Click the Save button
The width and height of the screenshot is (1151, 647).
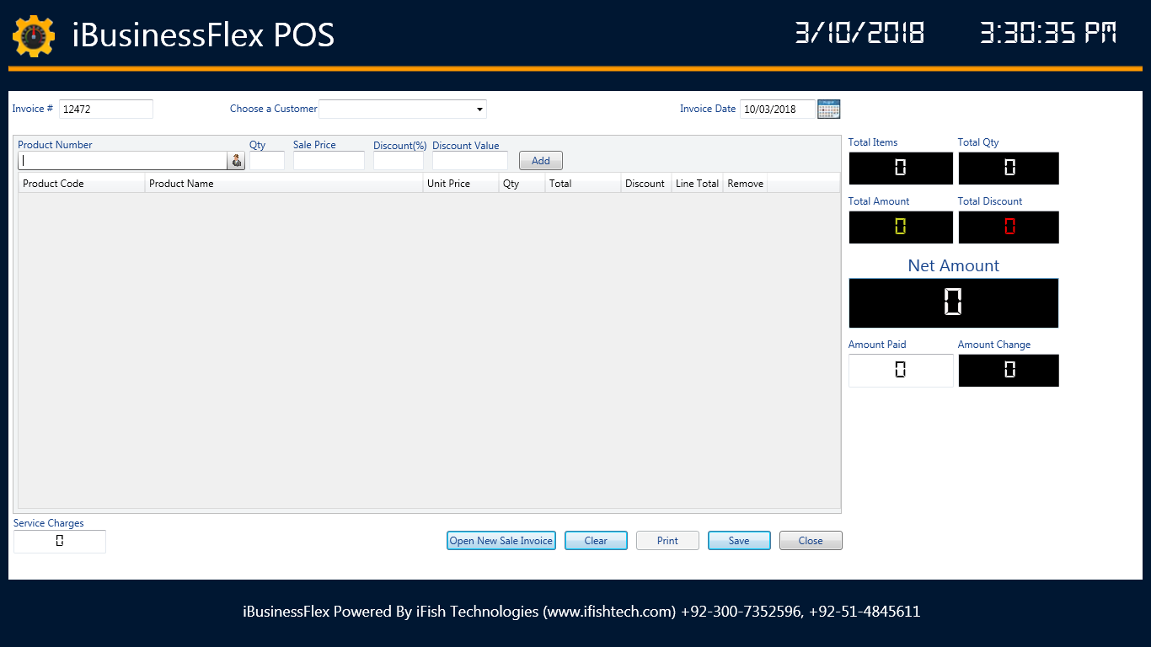(739, 541)
